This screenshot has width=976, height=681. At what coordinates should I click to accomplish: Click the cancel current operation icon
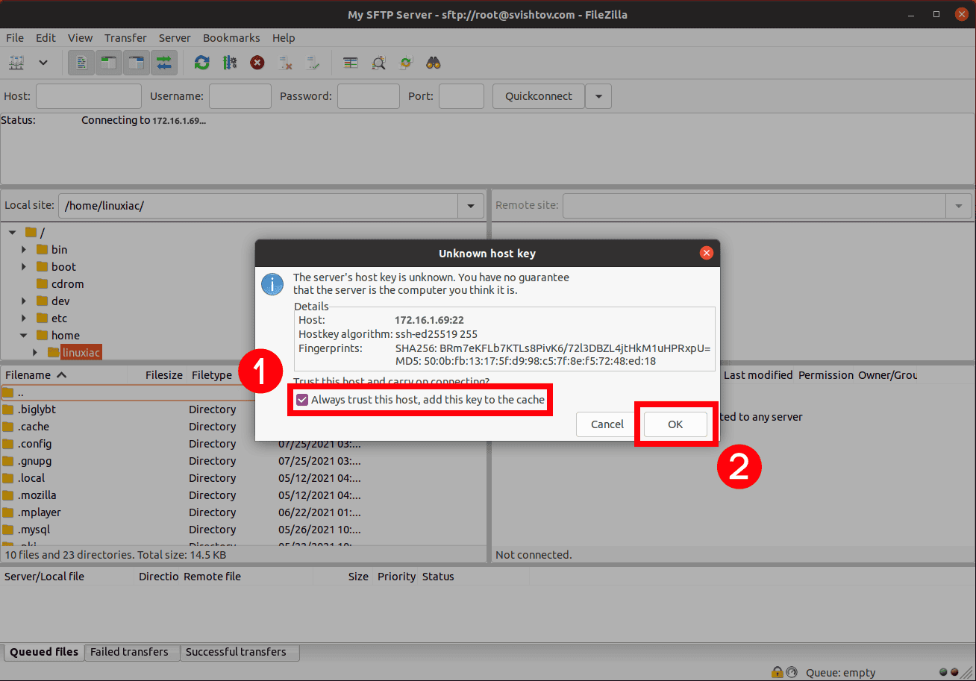pos(257,62)
